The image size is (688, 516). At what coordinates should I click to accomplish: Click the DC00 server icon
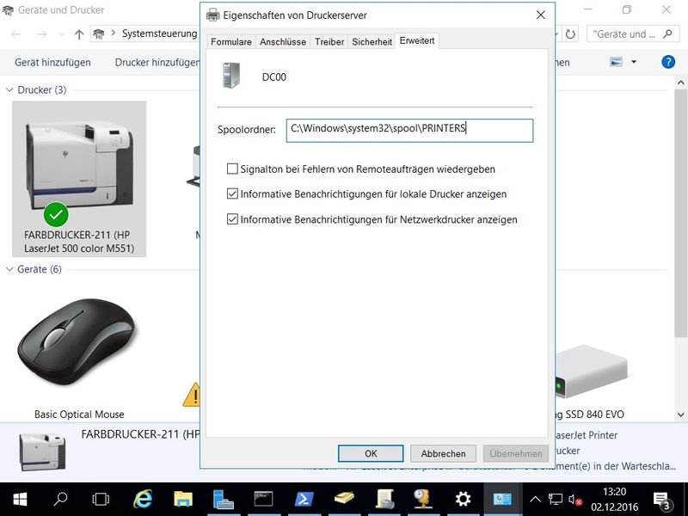point(231,76)
